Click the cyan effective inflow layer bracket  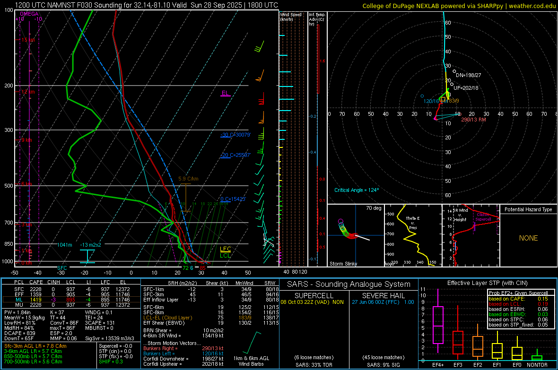tap(87, 256)
